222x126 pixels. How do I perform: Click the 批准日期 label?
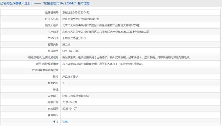(53, 102)
